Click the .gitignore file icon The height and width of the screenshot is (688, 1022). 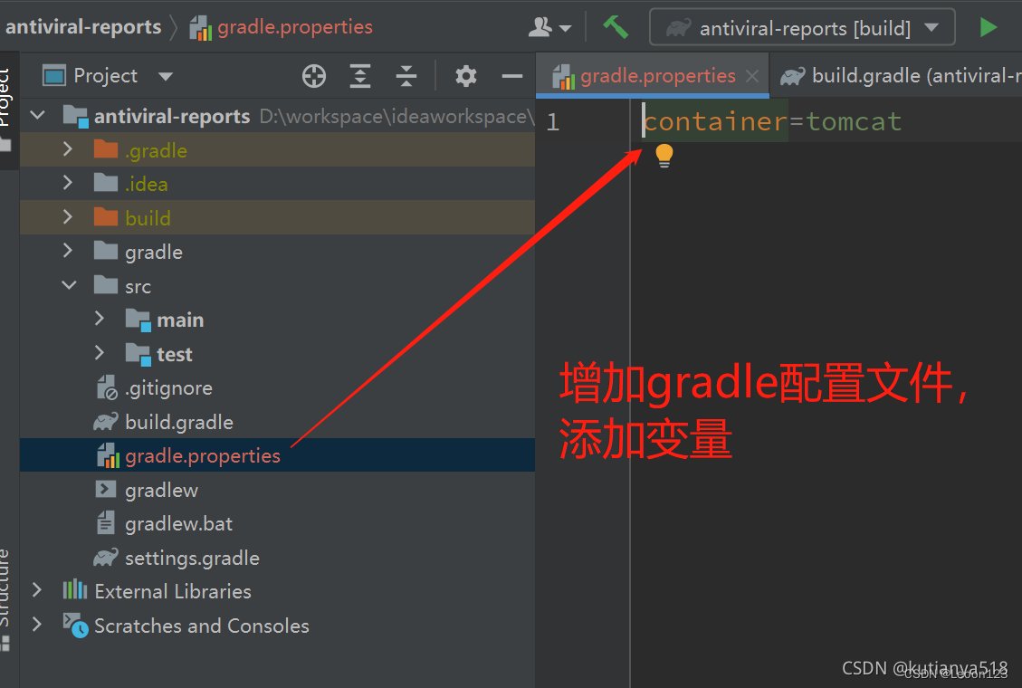pos(107,388)
